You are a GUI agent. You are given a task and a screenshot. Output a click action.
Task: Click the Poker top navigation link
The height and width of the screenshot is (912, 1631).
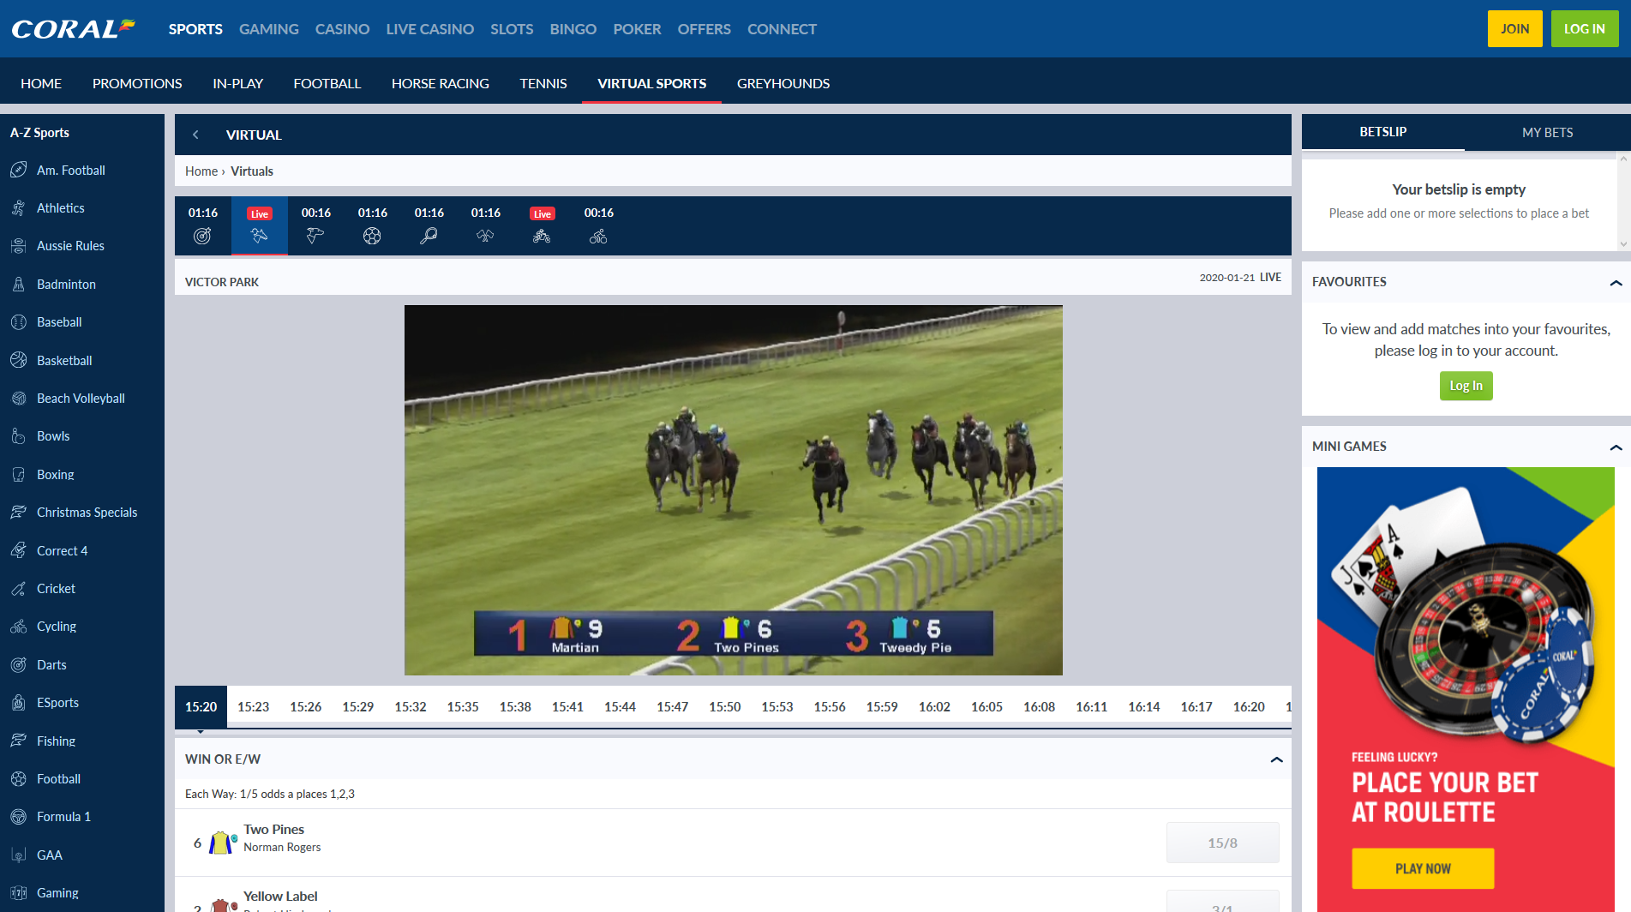637,29
